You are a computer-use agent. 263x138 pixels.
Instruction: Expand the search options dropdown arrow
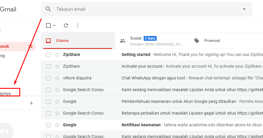click(244, 9)
